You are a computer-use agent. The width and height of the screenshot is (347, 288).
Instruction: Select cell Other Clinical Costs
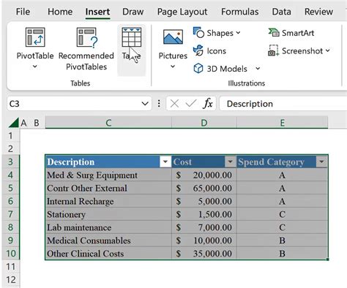(x=108, y=254)
